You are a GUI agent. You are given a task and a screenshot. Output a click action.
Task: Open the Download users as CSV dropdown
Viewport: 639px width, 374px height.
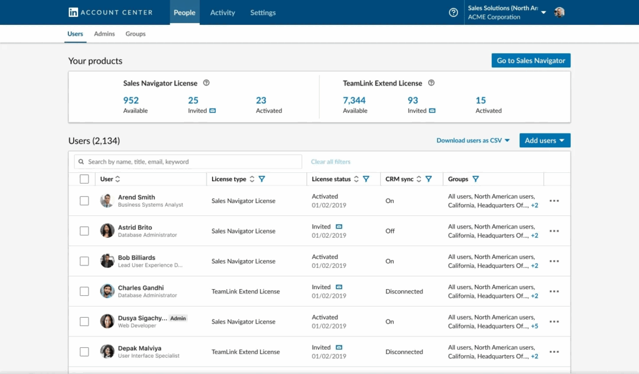[x=473, y=140]
